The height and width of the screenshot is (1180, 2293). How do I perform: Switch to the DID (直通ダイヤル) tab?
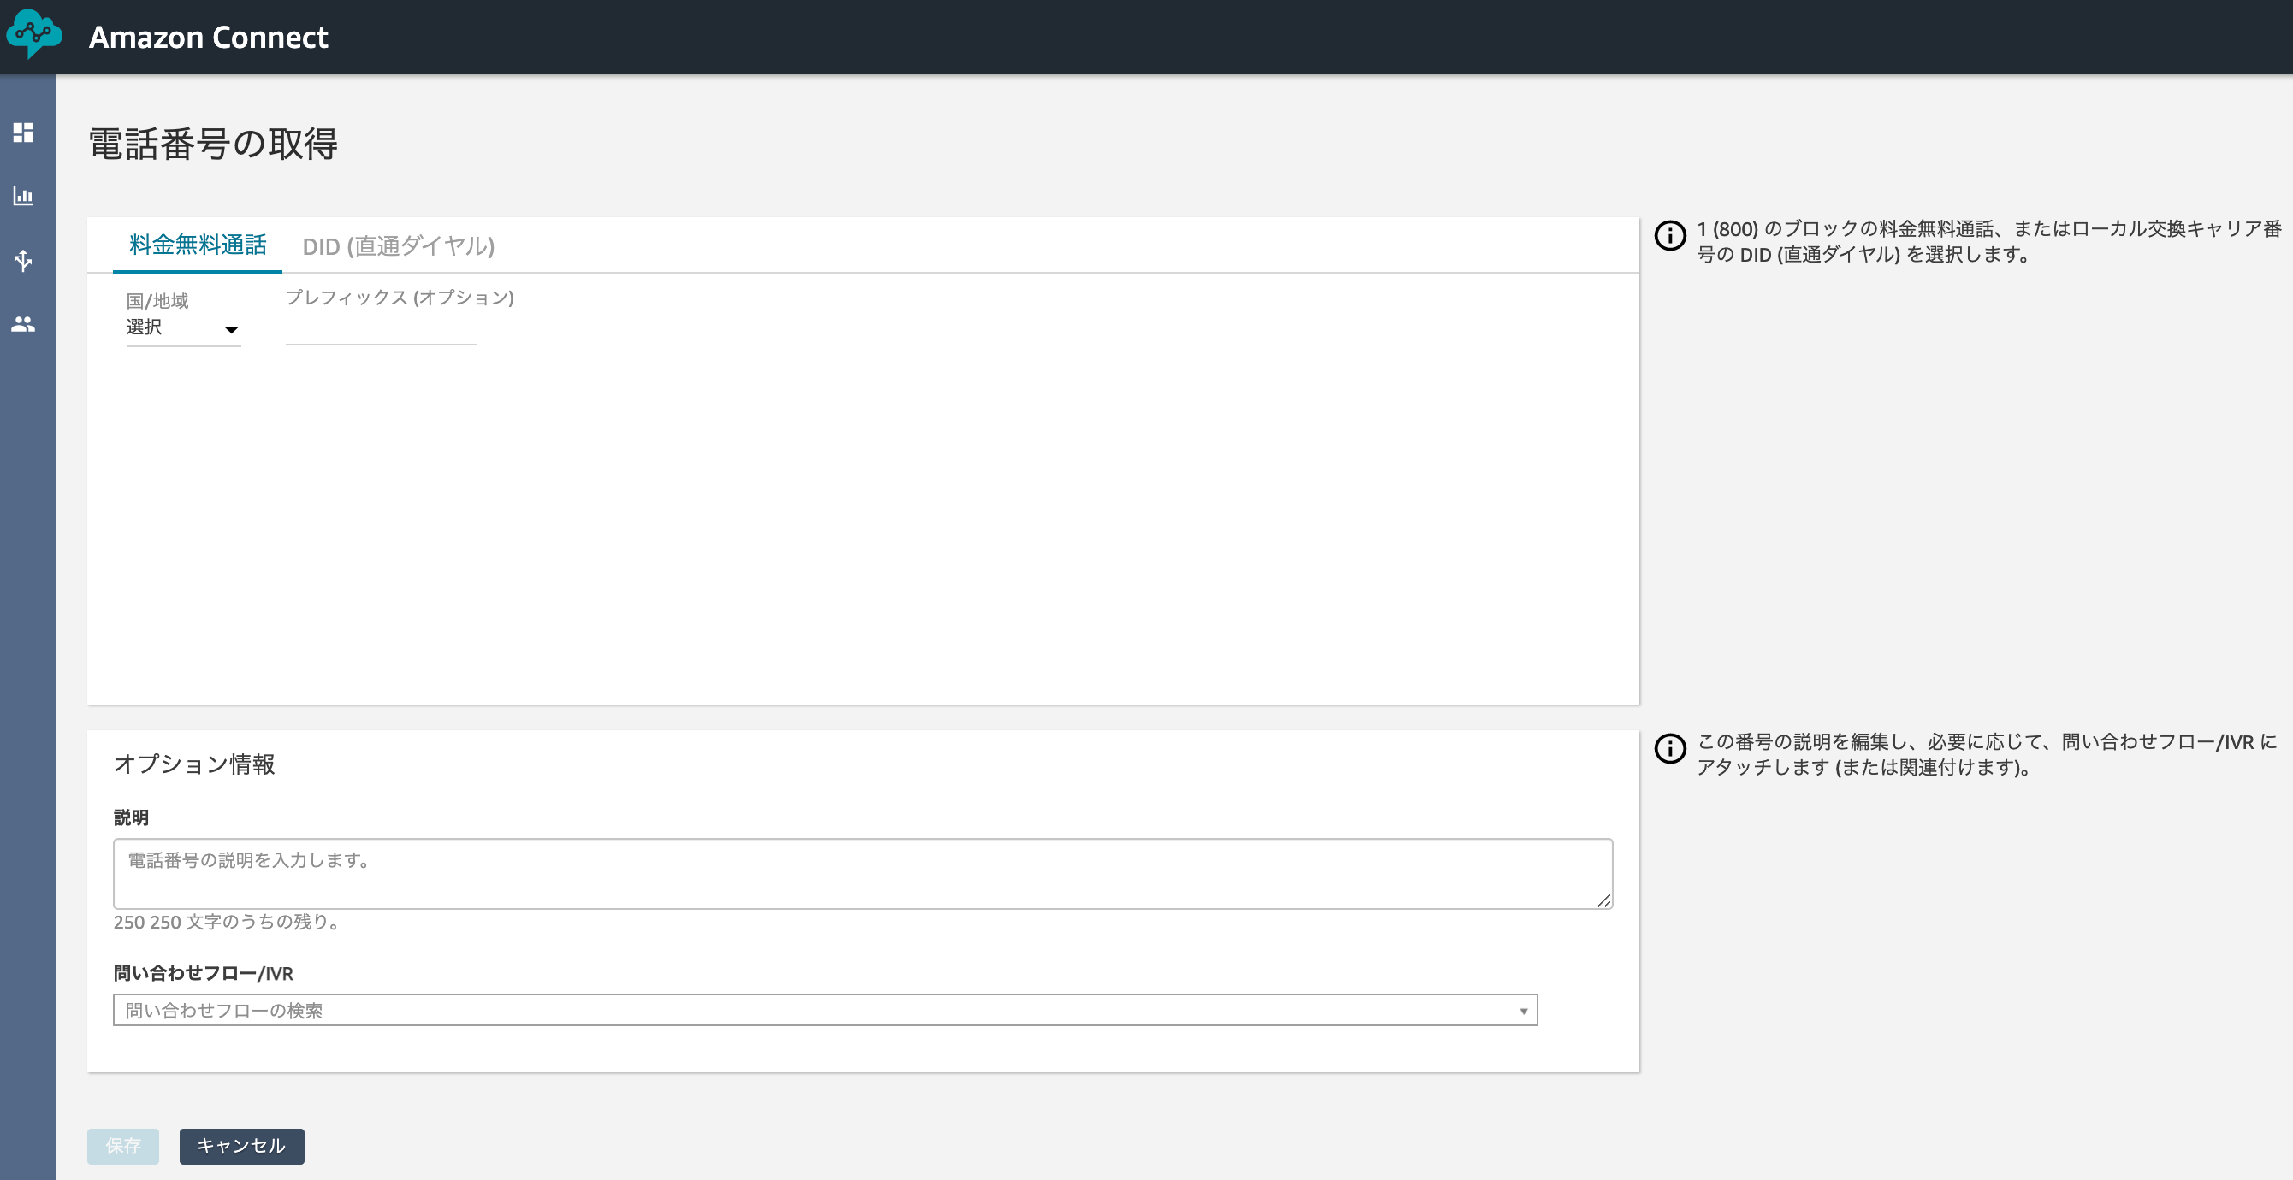click(398, 245)
